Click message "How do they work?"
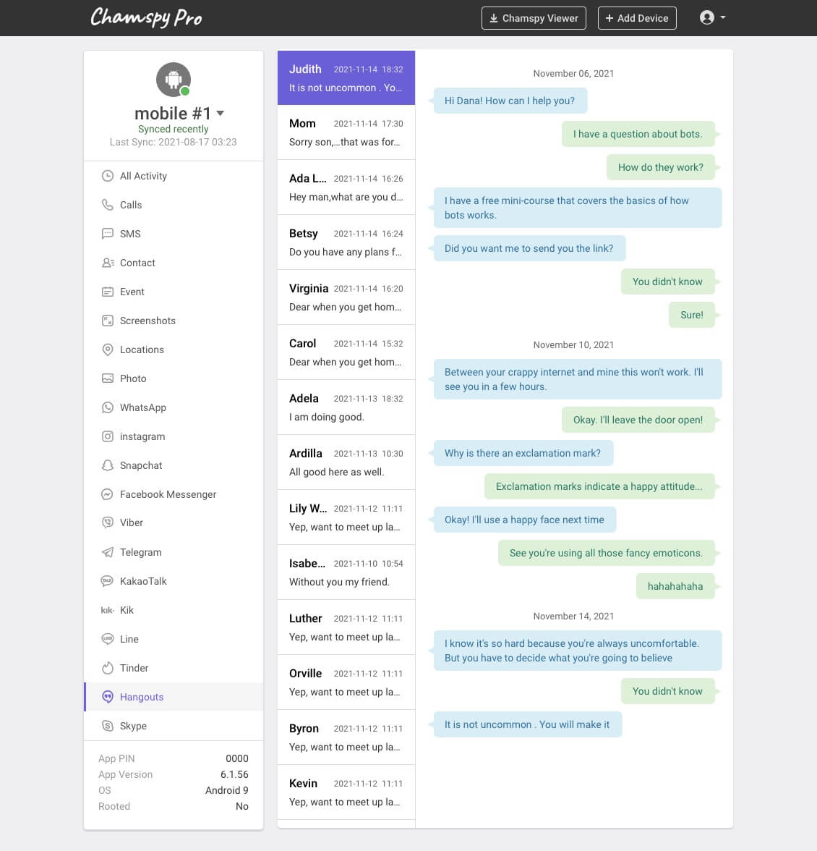Image resolution: width=817 pixels, height=851 pixels. [x=660, y=167]
